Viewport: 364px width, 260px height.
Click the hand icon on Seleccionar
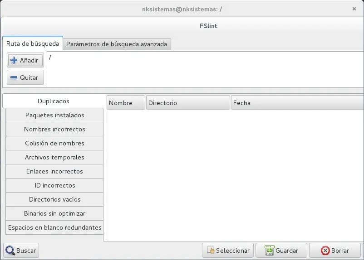(211, 250)
